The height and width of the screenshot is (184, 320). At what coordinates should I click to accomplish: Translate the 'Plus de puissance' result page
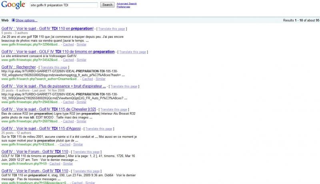pyautogui.click(x=124, y=86)
